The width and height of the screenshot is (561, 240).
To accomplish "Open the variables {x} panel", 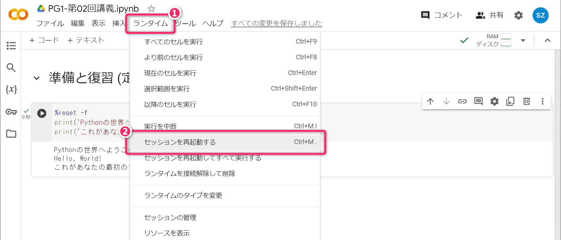I will pos(11,89).
